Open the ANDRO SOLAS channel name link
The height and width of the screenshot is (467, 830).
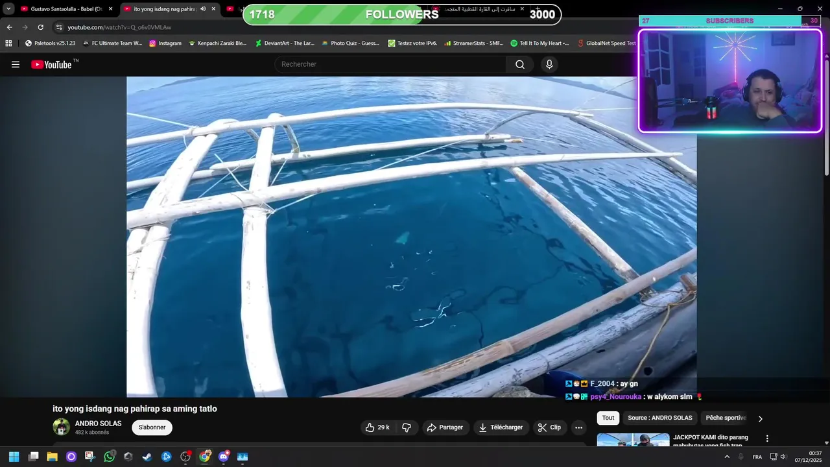coord(98,424)
